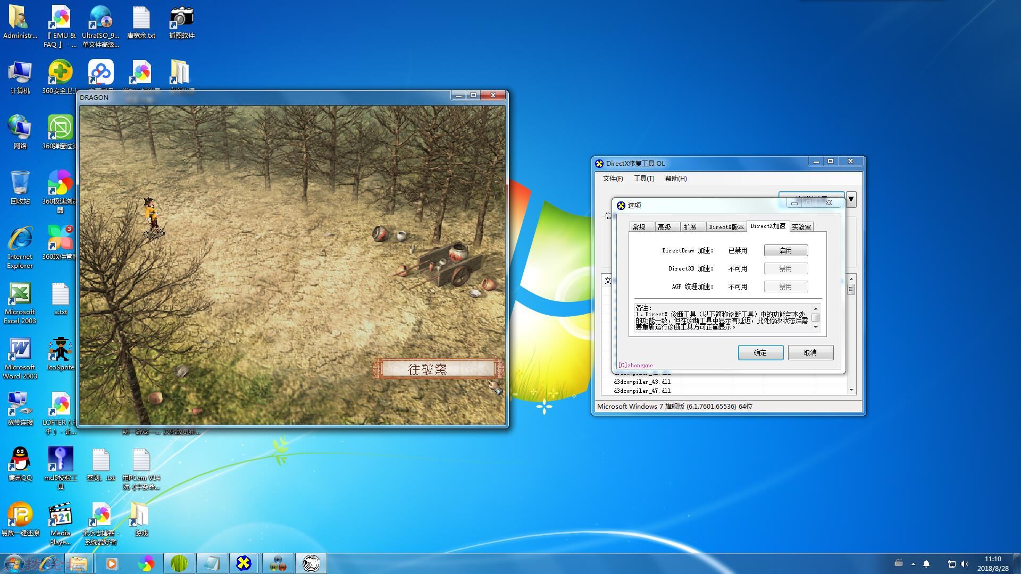Image resolution: width=1021 pixels, height=574 pixels.
Task: Open the colorful 360 browser taskbar icon
Action: (146, 563)
